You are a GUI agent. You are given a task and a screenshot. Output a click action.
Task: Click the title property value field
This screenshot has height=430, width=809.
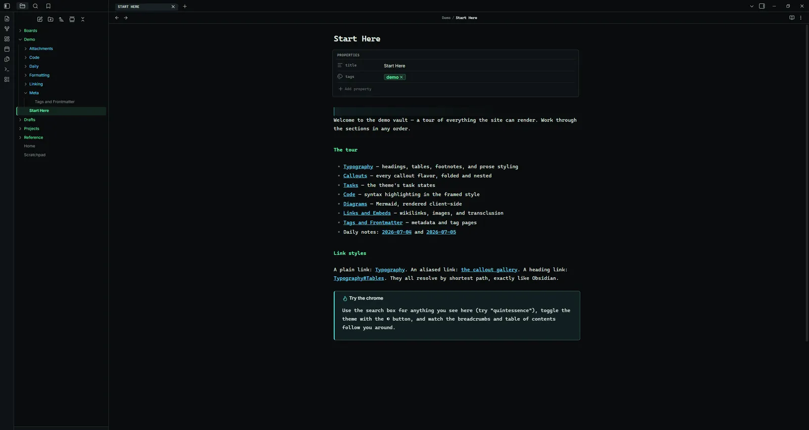pos(479,66)
